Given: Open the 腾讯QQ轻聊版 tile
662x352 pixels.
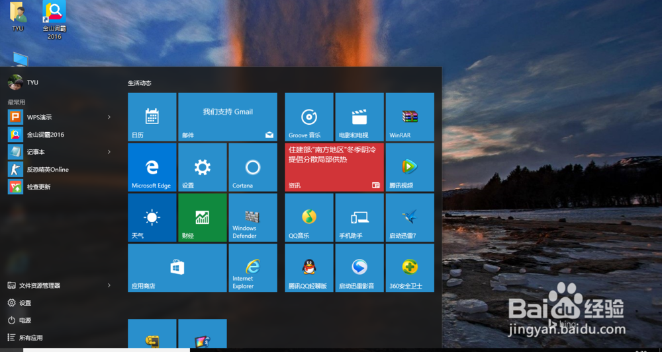Looking at the screenshot, I should (x=309, y=267).
